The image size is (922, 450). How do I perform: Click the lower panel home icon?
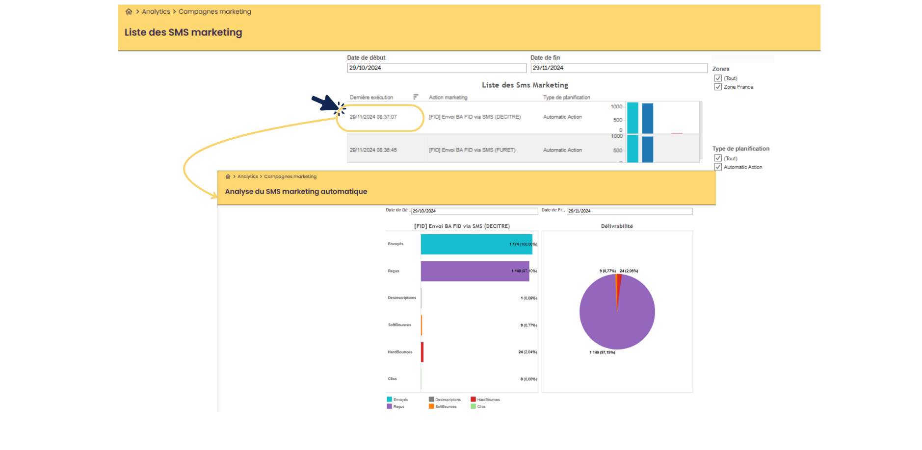point(228,176)
